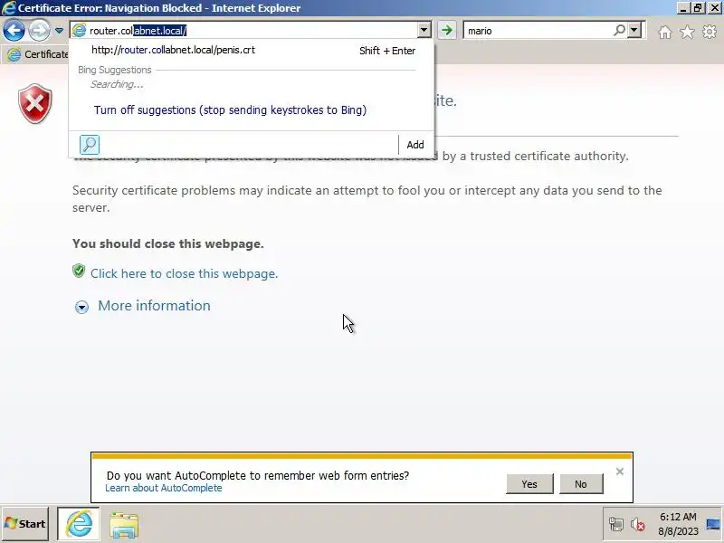Click the muted volume tray icon
724x543 pixels.
pyautogui.click(x=638, y=524)
